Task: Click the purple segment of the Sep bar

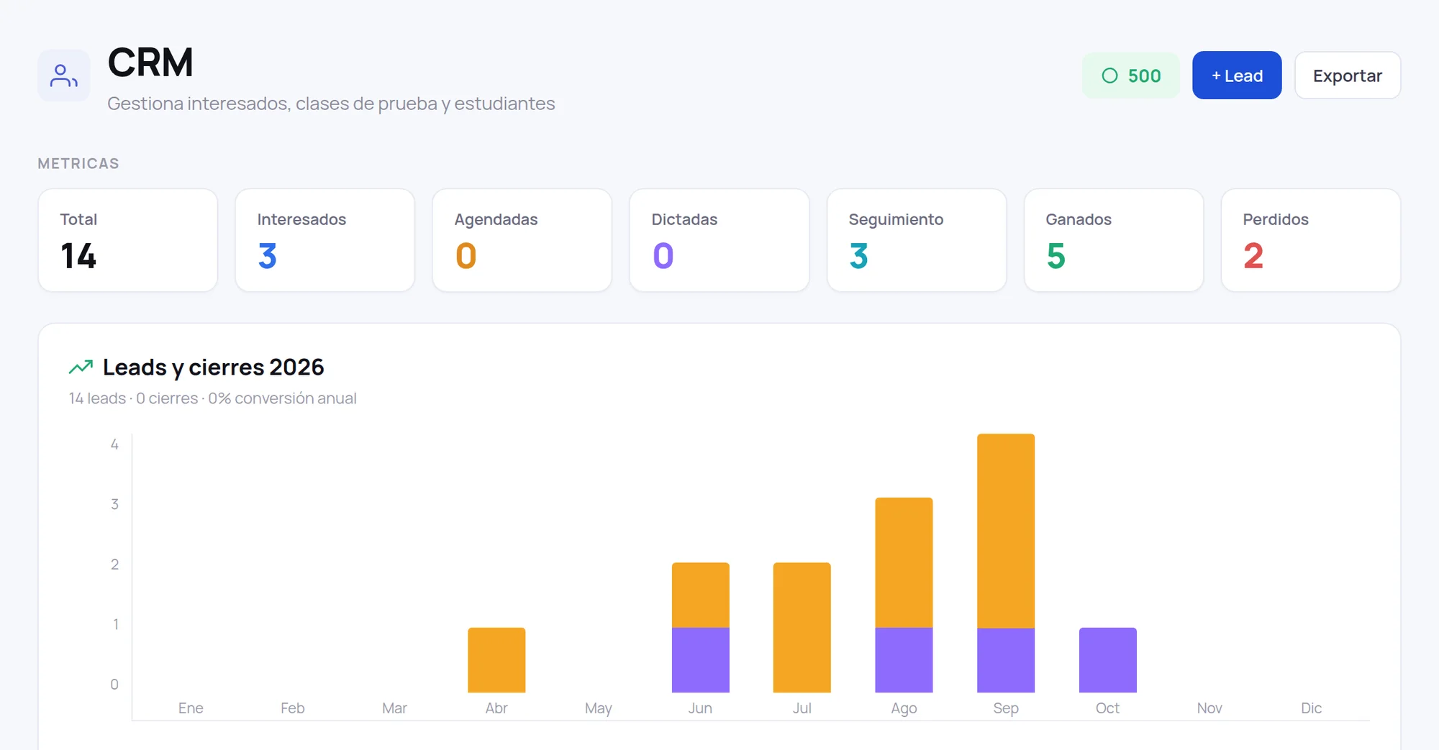Action: [x=1006, y=660]
